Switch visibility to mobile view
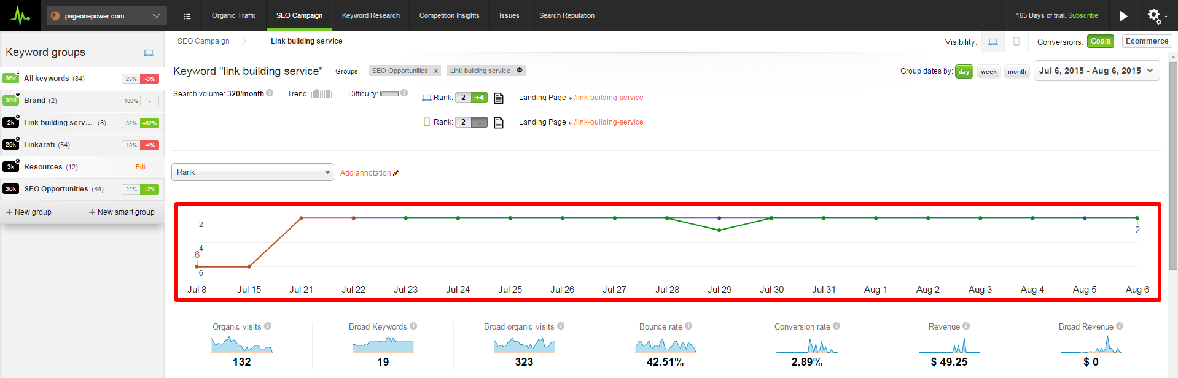The image size is (1178, 378). (1016, 42)
